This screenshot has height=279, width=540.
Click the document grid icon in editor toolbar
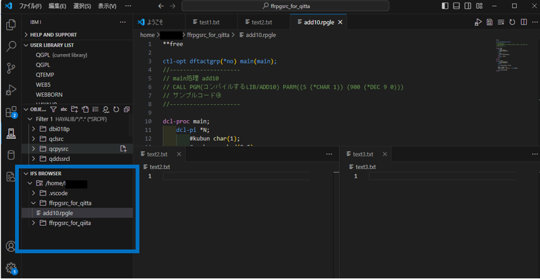489,22
